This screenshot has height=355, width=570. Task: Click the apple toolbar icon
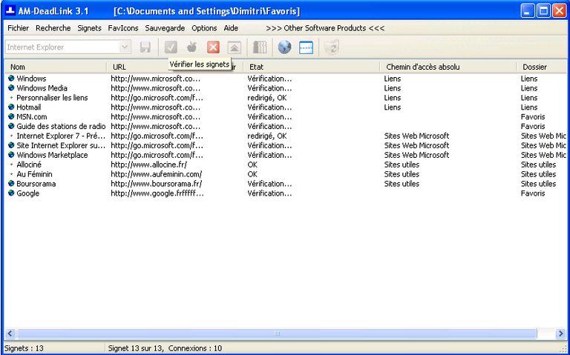pos(192,47)
